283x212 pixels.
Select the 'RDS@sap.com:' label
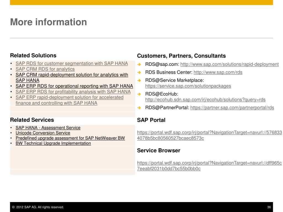coord(162,64)
